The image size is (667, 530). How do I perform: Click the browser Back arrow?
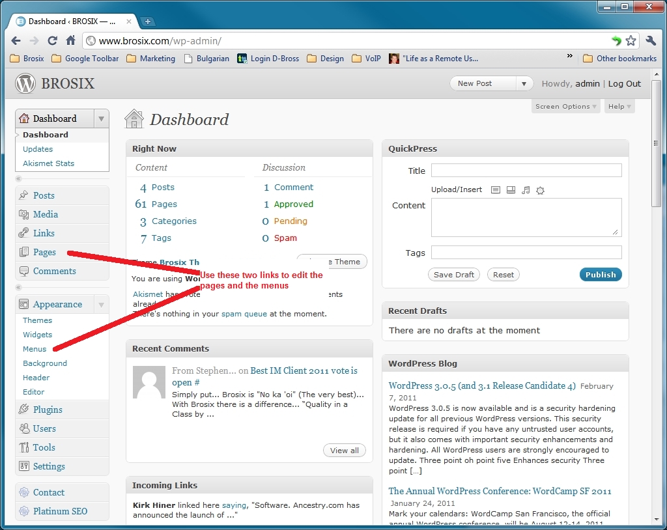(x=16, y=41)
